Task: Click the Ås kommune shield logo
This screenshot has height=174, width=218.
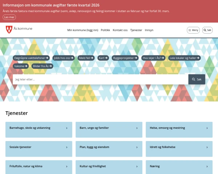Action: [9, 30]
